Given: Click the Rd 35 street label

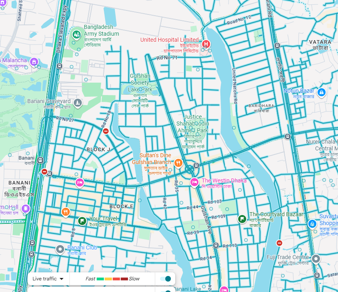Looking at the screenshot, I should (176, 186).
